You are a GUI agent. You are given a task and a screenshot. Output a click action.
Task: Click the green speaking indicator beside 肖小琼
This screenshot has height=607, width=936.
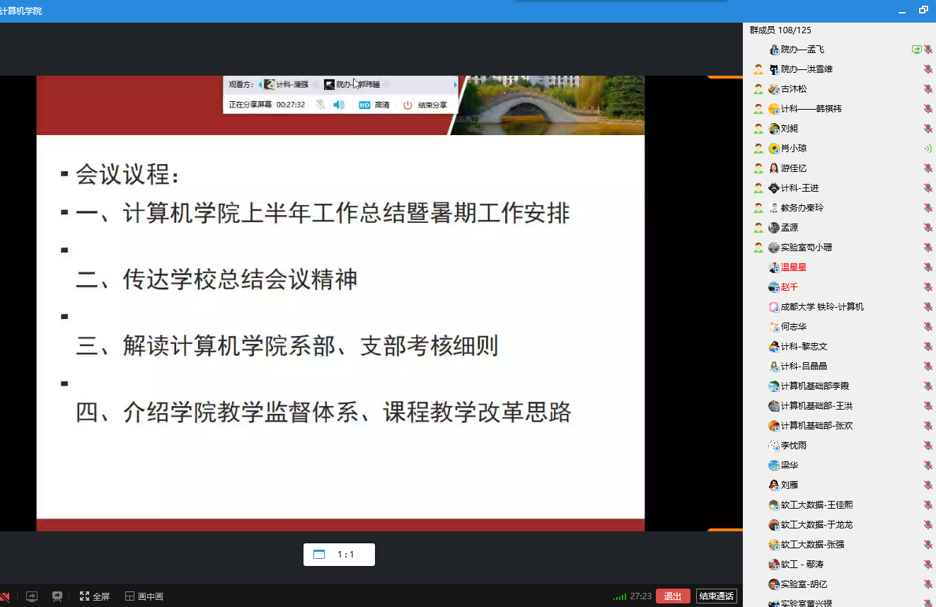(x=928, y=149)
